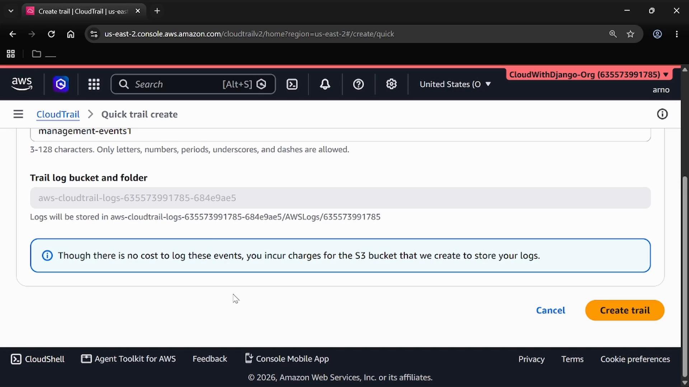Select the Create trail browser tab
Image resolution: width=689 pixels, height=387 pixels.
pyautogui.click(x=83, y=11)
